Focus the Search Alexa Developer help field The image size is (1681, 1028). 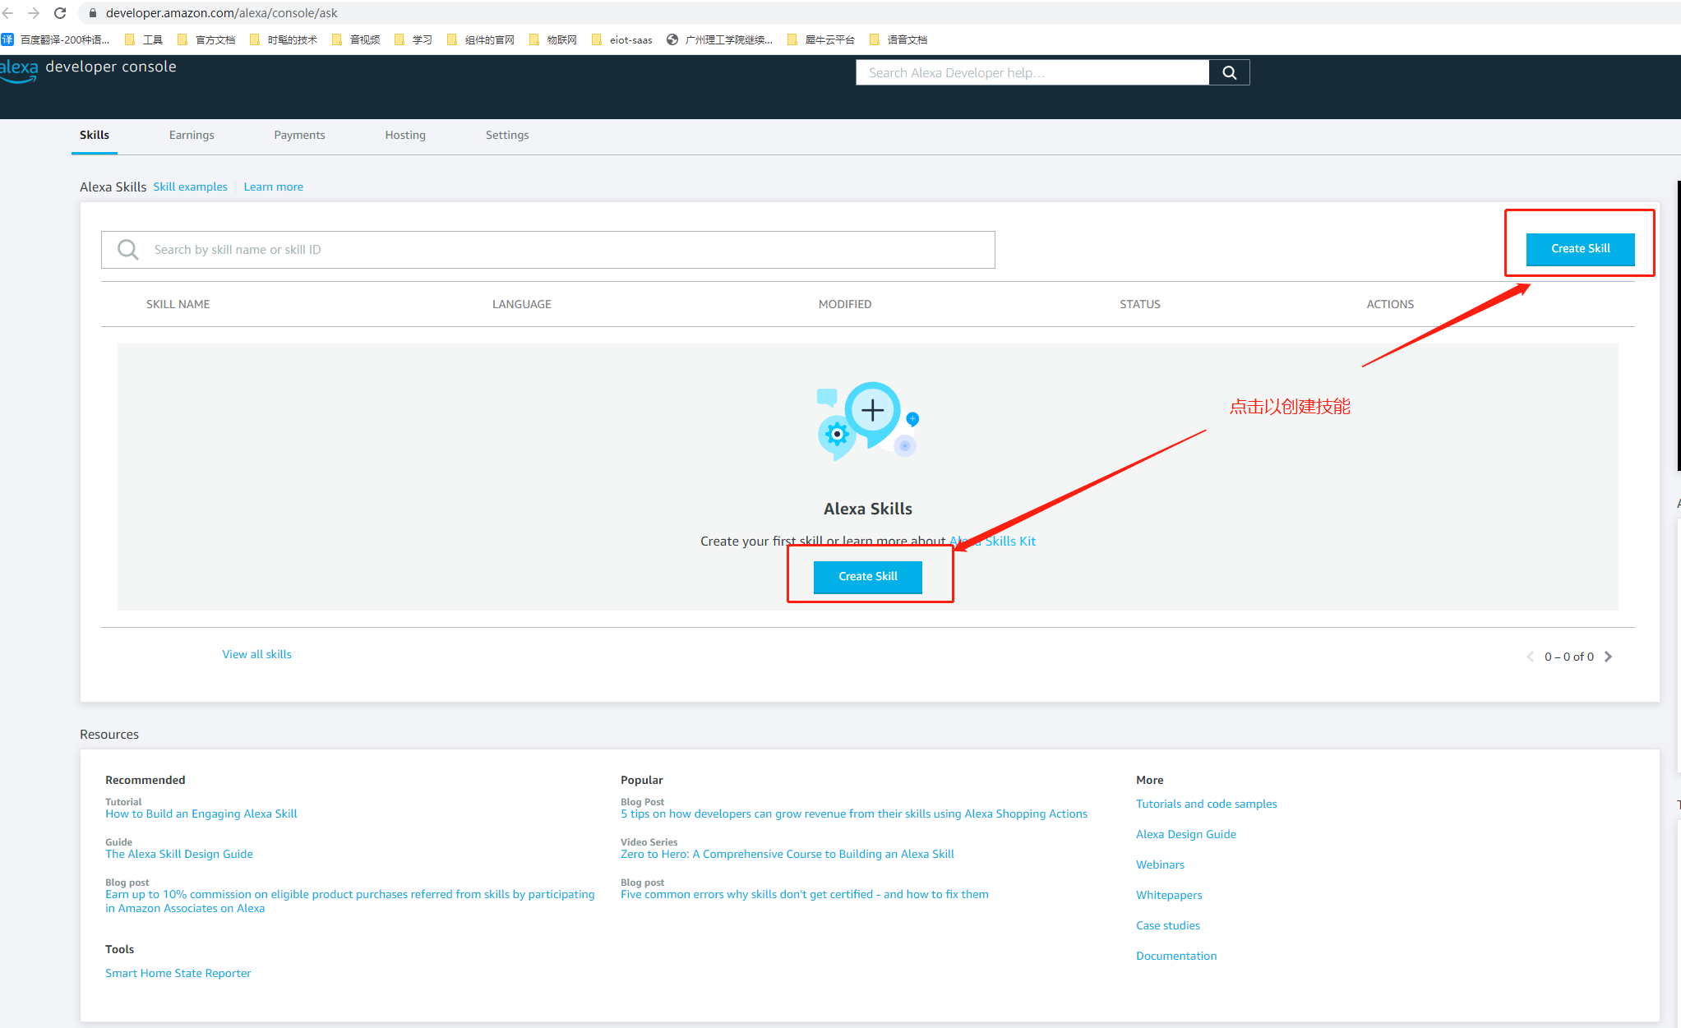(1032, 72)
